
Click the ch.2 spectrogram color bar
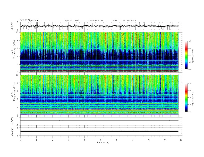pyautogui.click(x=186, y=98)
